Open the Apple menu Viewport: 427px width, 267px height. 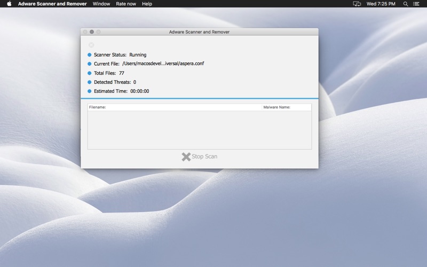coord(9,4)
